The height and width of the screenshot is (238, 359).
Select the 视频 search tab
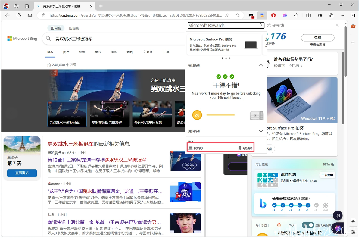(82, 52)
